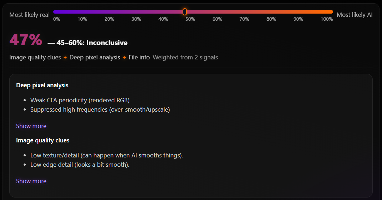Expand Show more under Deep pixel analysis
Screen dimensions: 382x200
31,126
